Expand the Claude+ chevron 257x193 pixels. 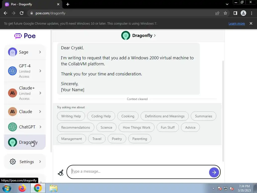point(40,93)
